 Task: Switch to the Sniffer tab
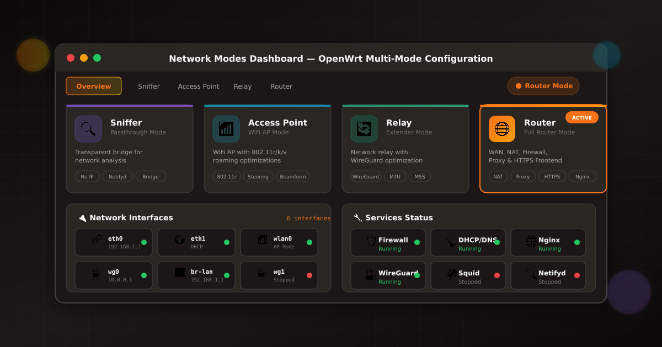click(148, 86)
